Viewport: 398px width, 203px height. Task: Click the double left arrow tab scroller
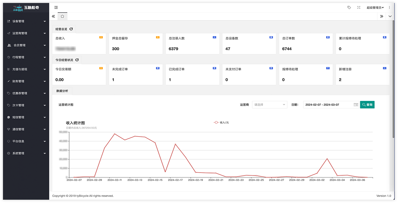click(x=54, y=16)
